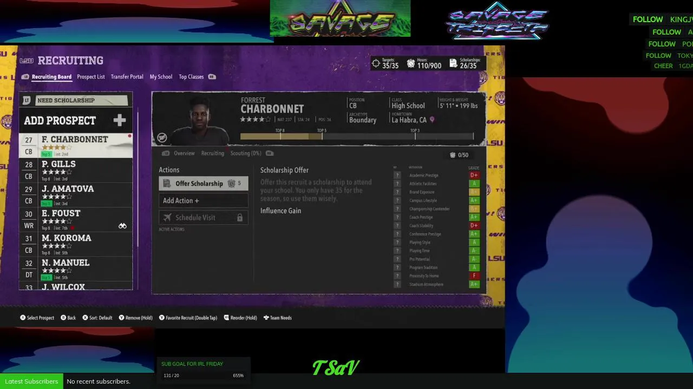Screen dimensions: 693x389
Task: Click the left bumper icon before Recruiting Board
Action: pos(25,77)
